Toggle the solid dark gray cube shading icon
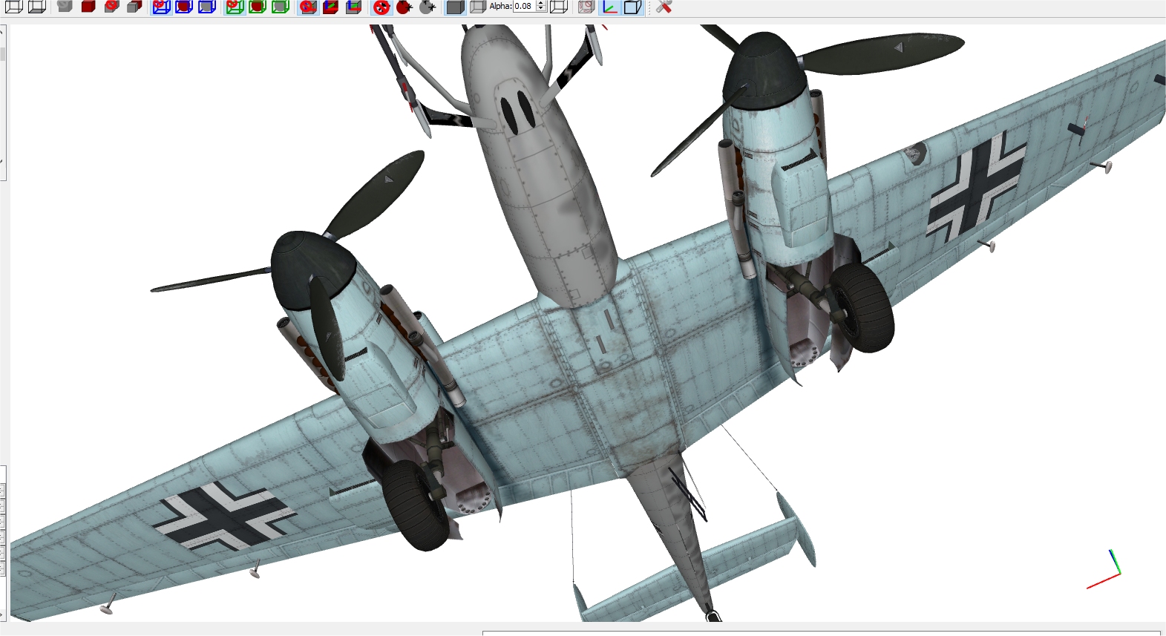Viewport: 1166px width, 636px height. [x=455, y=7]
